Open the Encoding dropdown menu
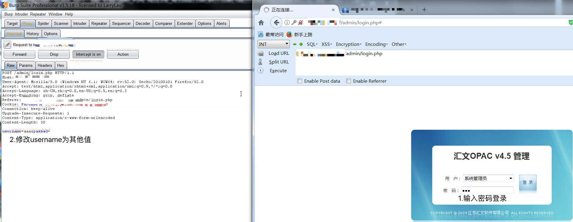The width and height of the screenshot is (573, 222). click(376, 44)
